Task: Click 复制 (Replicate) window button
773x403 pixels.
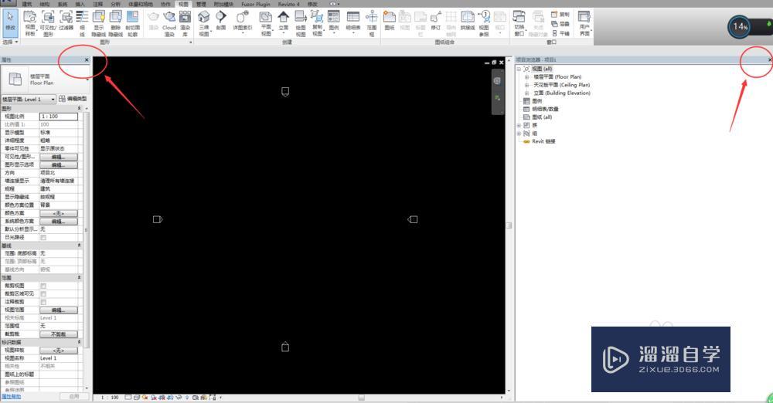Action: 560,15
